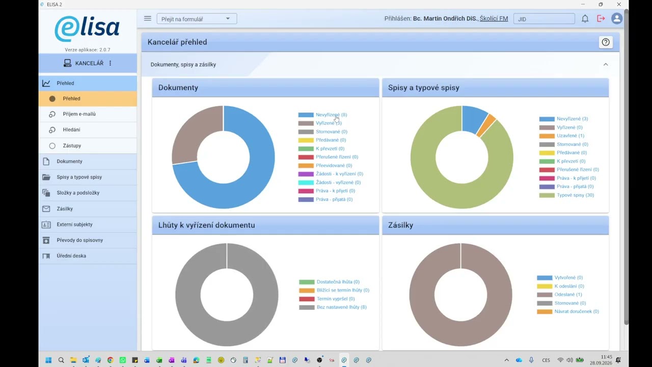Click the Příjem e-mailů link icon
652x367 pixels.
52,114
